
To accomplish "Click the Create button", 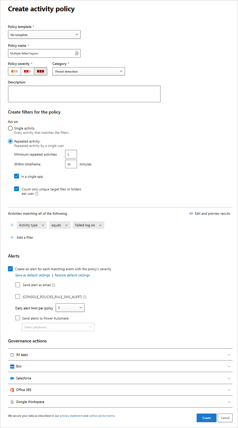I will [206, 418].
